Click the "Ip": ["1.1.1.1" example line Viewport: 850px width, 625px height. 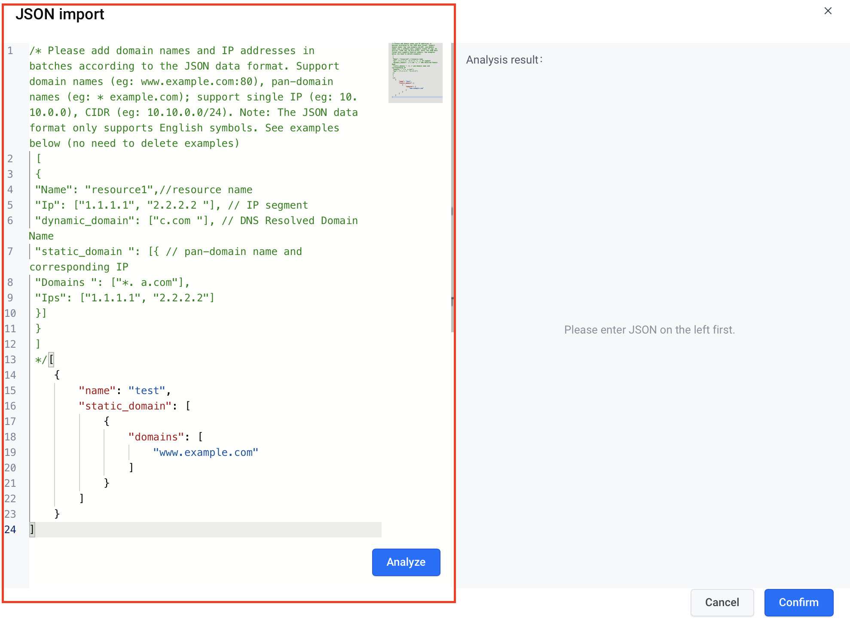(x=171, y=205)
